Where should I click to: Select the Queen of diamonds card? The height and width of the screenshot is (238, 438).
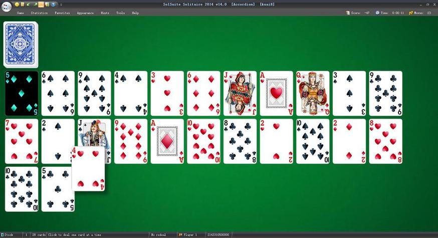pyautogui.click(x=313, y=93)
